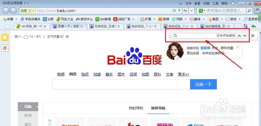This screenshot has height=126, width=261.
Task: Expand the dropdown arrow next to 网银
Action: pyautogui.click(x=186, y=19)
